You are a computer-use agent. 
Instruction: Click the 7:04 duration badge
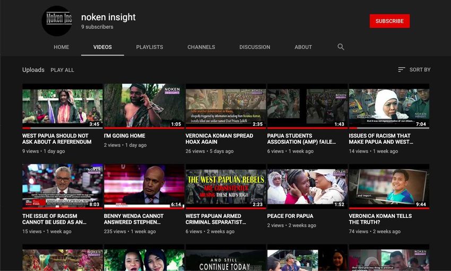[421, 124]
